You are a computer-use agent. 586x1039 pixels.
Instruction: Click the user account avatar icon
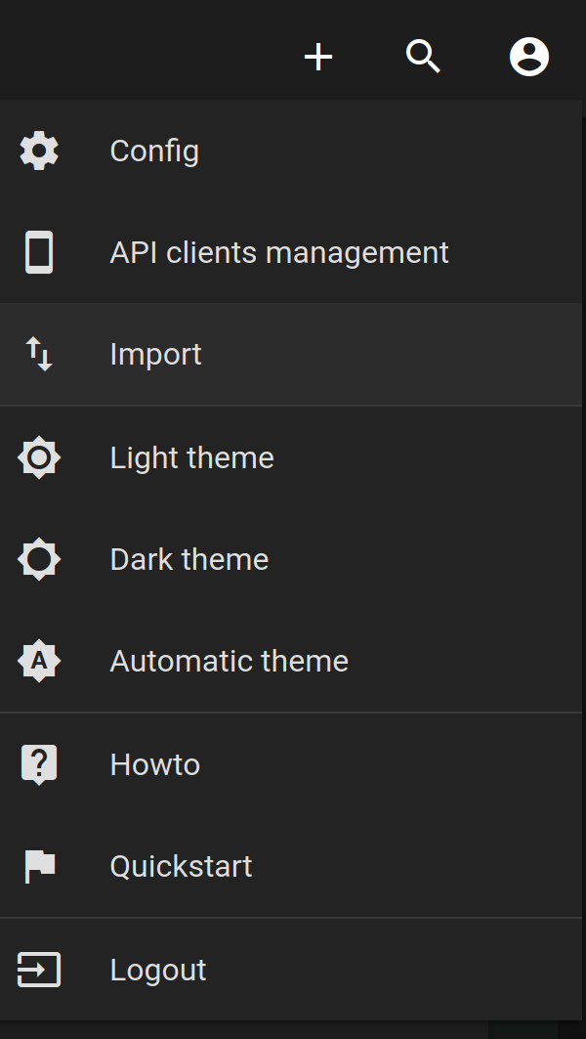(529, 57)
